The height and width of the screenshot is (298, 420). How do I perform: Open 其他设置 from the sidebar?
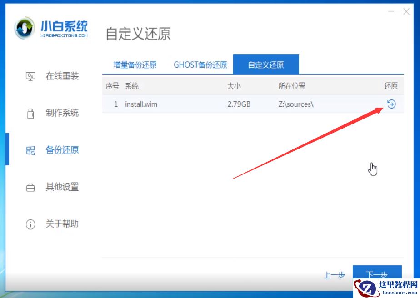pyautogui.click(x=30, y=187)
